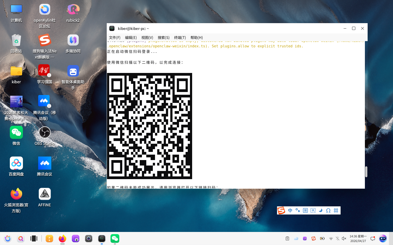The height and width of the screenshot is (245, 393).
Task: Open the search icon on the taskbar
Action: click(21, 238)
